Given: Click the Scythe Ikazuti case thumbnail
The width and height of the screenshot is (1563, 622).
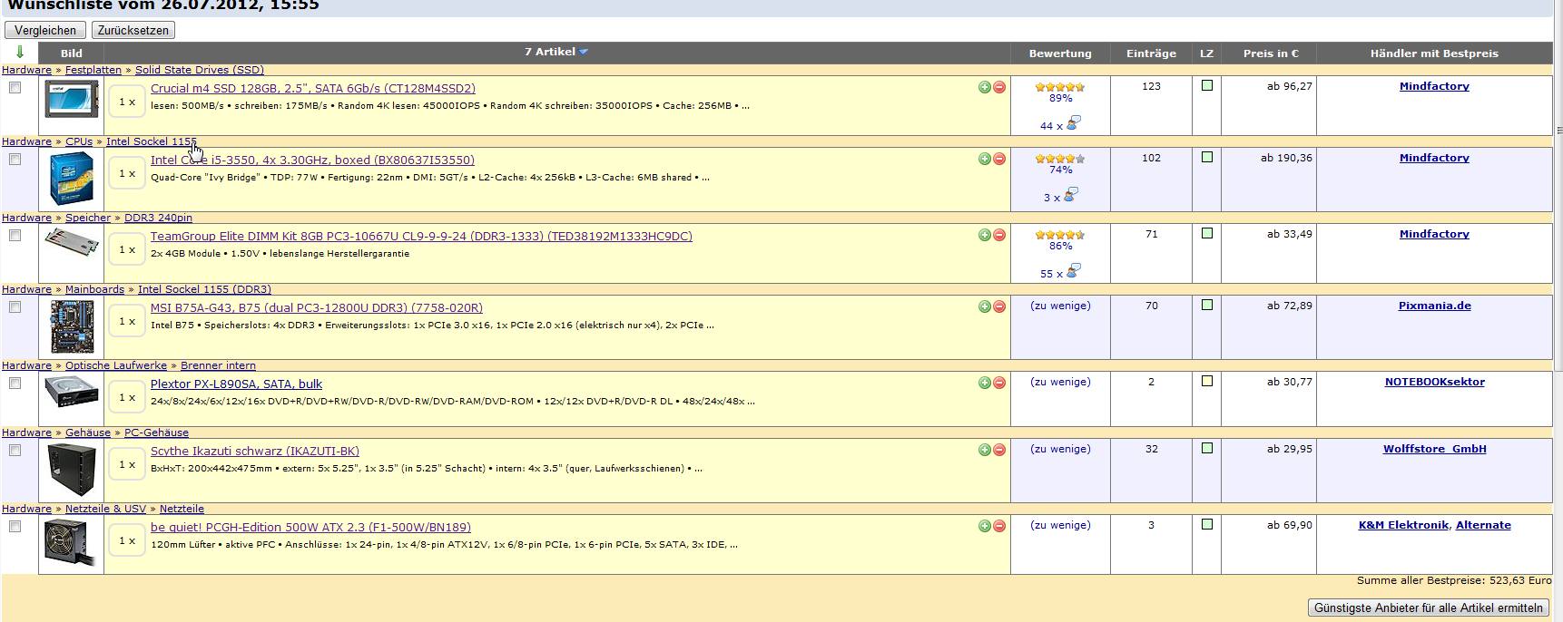Looking at the screenshot, I should [72, 470].
